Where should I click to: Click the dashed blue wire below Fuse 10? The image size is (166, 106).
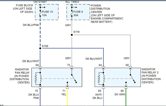click(x=40, y=34)
